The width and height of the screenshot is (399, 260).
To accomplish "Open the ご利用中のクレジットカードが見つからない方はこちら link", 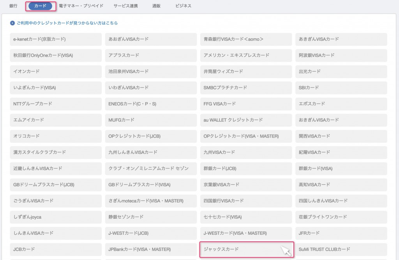I will (67, 23).
